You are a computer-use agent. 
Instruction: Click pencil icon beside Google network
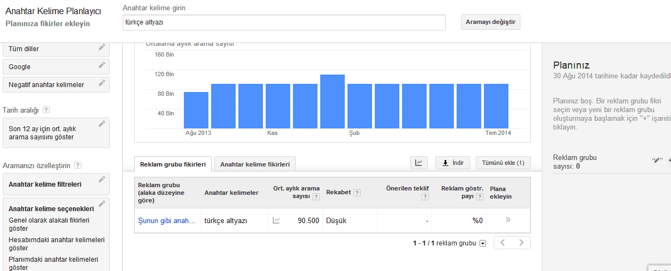coord(101,65)
